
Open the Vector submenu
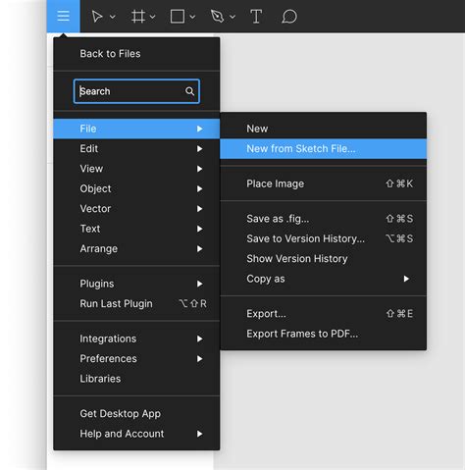tap(136, 209)
